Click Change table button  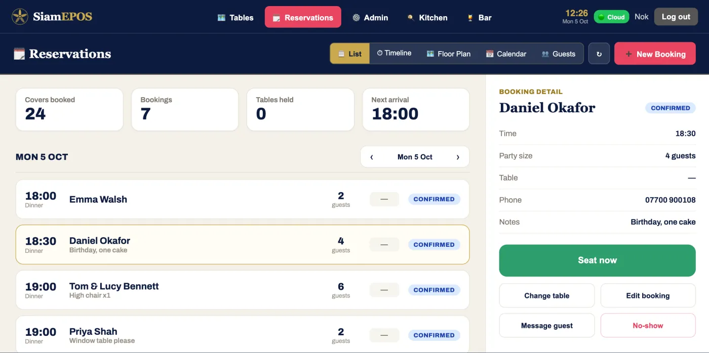[547, 295]
